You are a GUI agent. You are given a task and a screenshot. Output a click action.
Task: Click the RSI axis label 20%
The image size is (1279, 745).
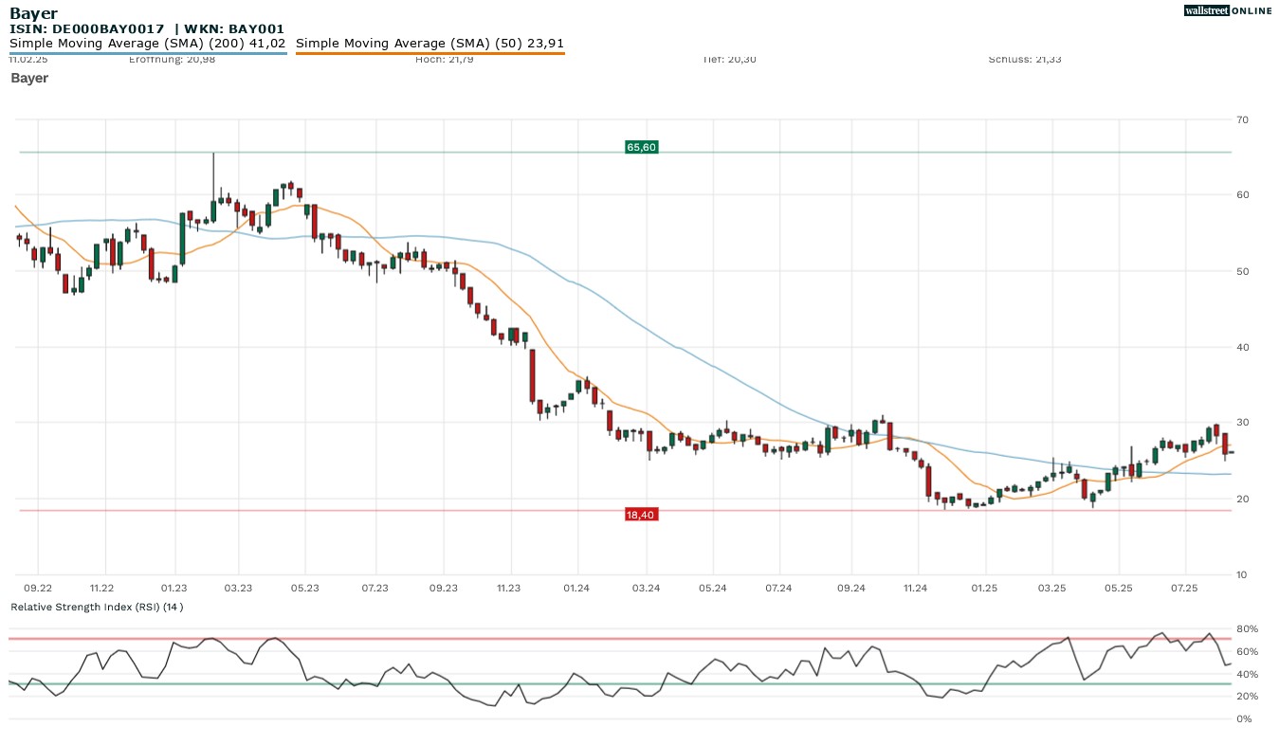pyautogui.click(x=1246, y=697)
